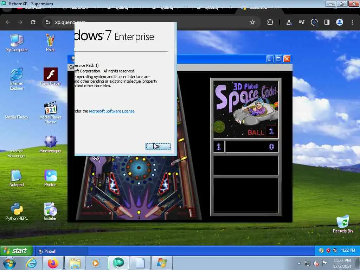Click the BALL 1 indicator
This screenshot has width=360, height=270.
[262, 132]
